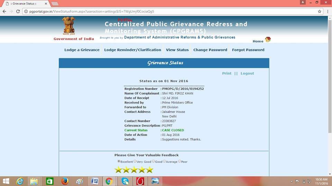Mark feedback as Poor
Screen dimensions: 332x186
tap(179, 161)
